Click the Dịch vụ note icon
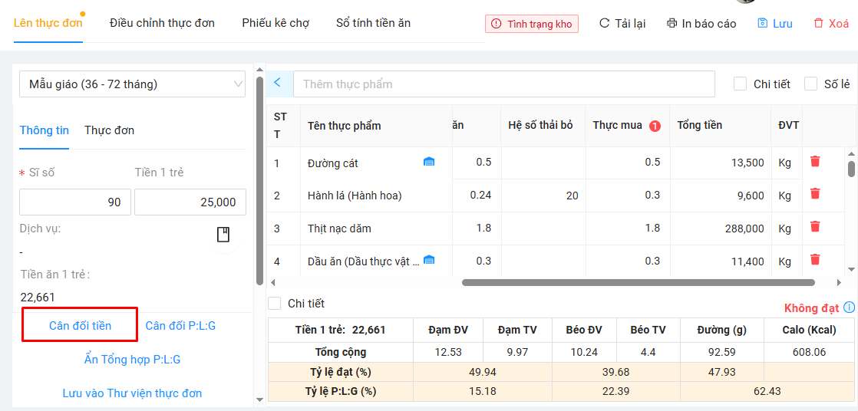This screenshot has height=411, width=858. pos(223,234)
